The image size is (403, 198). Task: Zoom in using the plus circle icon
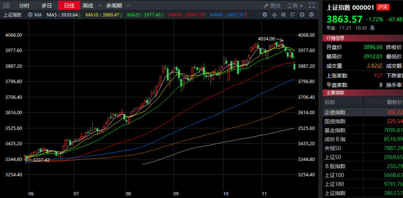[x=302, y=15]
